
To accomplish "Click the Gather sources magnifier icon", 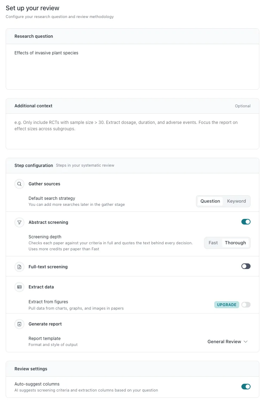I will pyautogui.click(x=19, y=184).
